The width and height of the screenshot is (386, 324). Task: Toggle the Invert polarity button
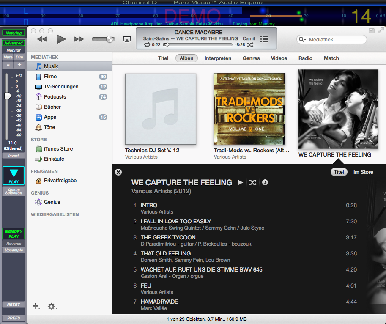(14, 156)
